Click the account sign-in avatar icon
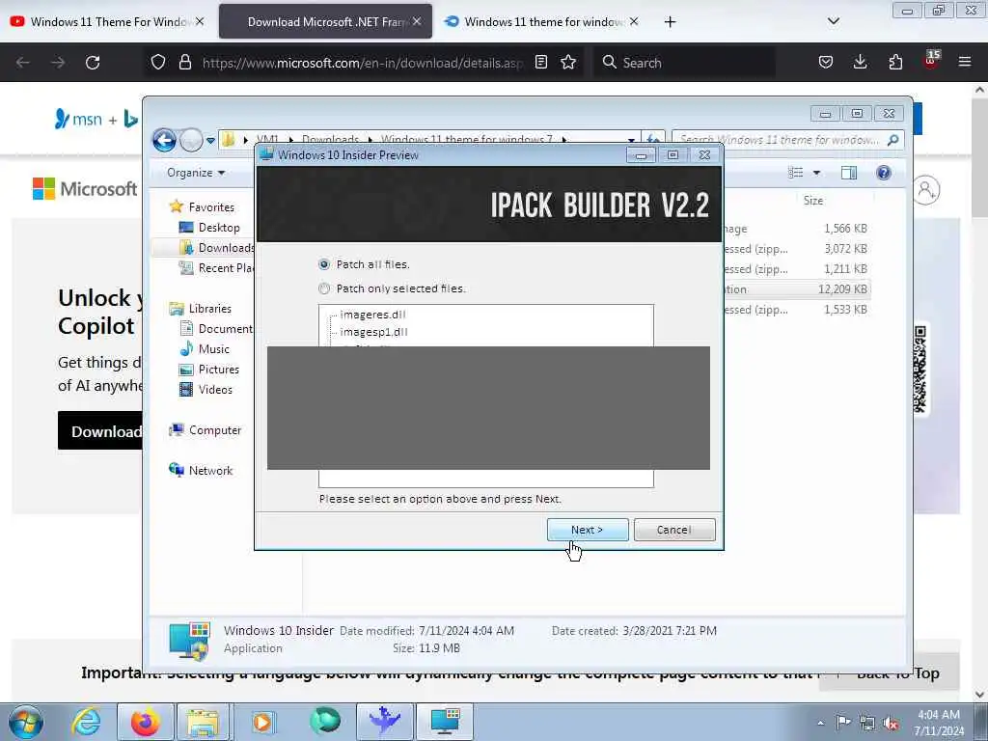The height and width of the screenshot is (741, 988). 925,190
